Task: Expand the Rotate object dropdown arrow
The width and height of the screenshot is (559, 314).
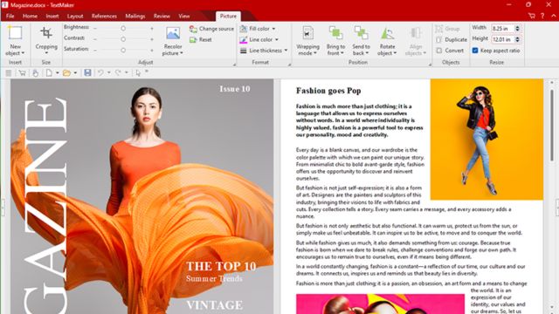Action: (395, 53)
